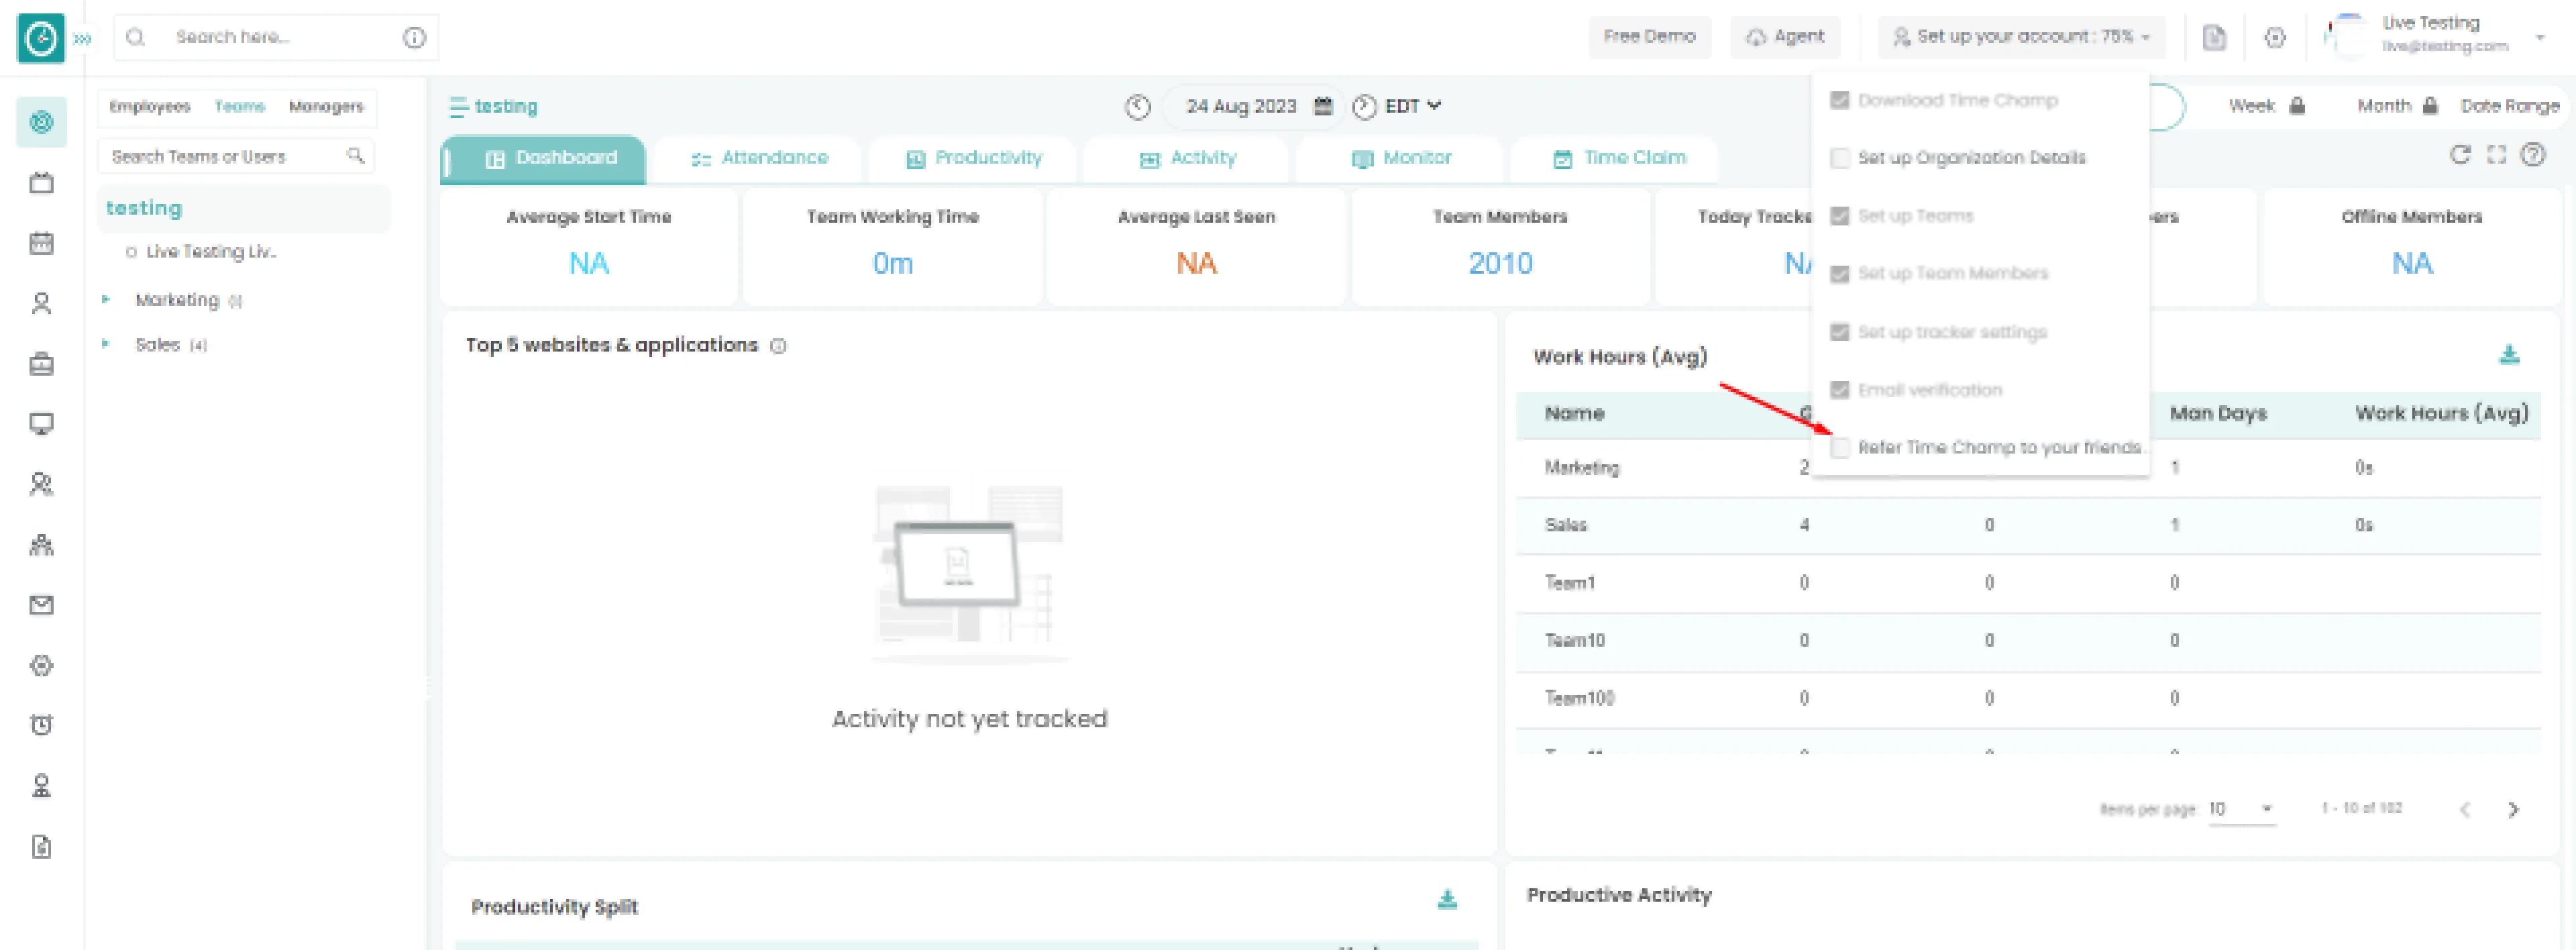Image resolution: width=2576 pixels, height=950 pixels.
Task: Toggle the Download Time Champ checkbox
Action: click(x=1839, y=100)
